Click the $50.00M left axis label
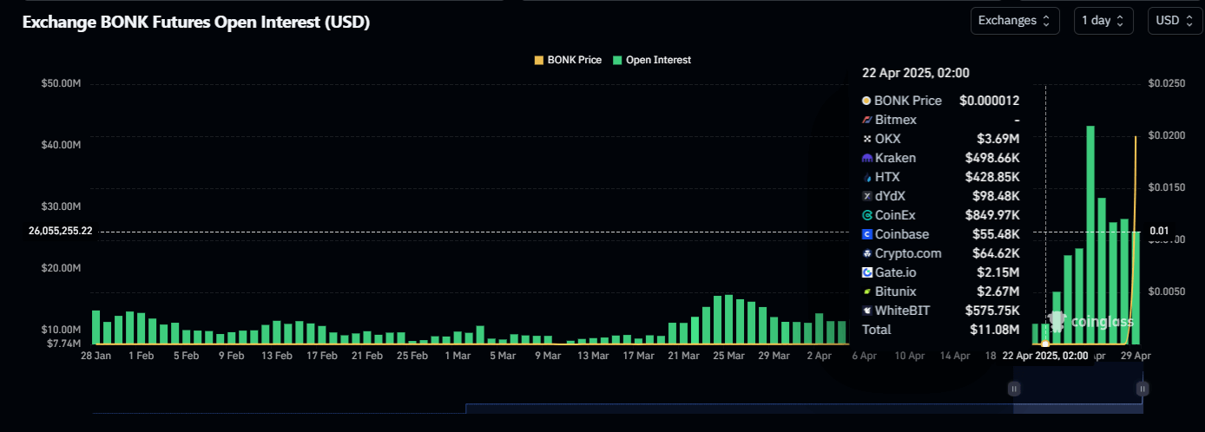Viewport: 1205px width, 432px height. click(x=61, y=83)
